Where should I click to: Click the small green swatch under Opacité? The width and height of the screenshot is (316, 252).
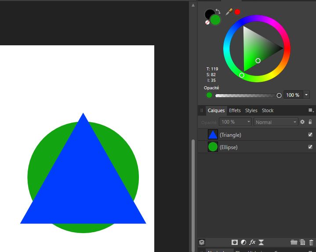[209, 95]
